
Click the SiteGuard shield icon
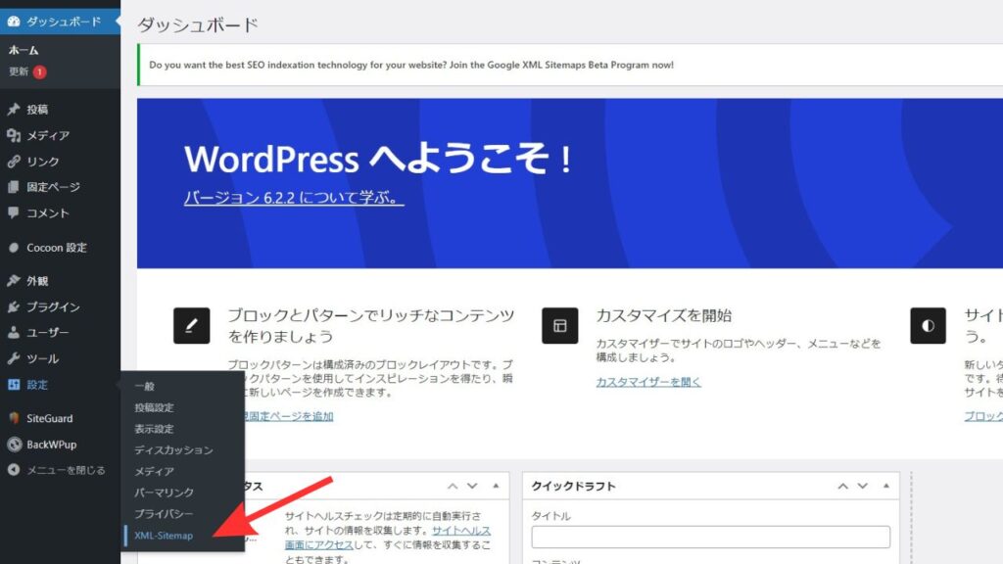(x=14, y=418)
